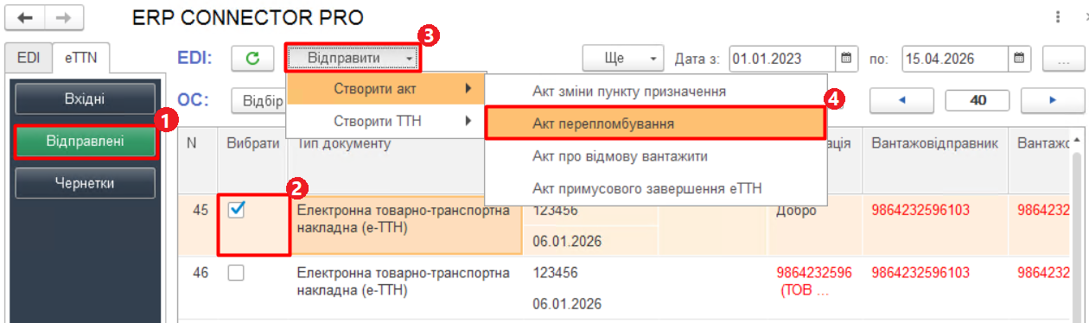Click the ellipsis button beside end date
The height and width of the screenshot is (323, 1089).
1064,59
